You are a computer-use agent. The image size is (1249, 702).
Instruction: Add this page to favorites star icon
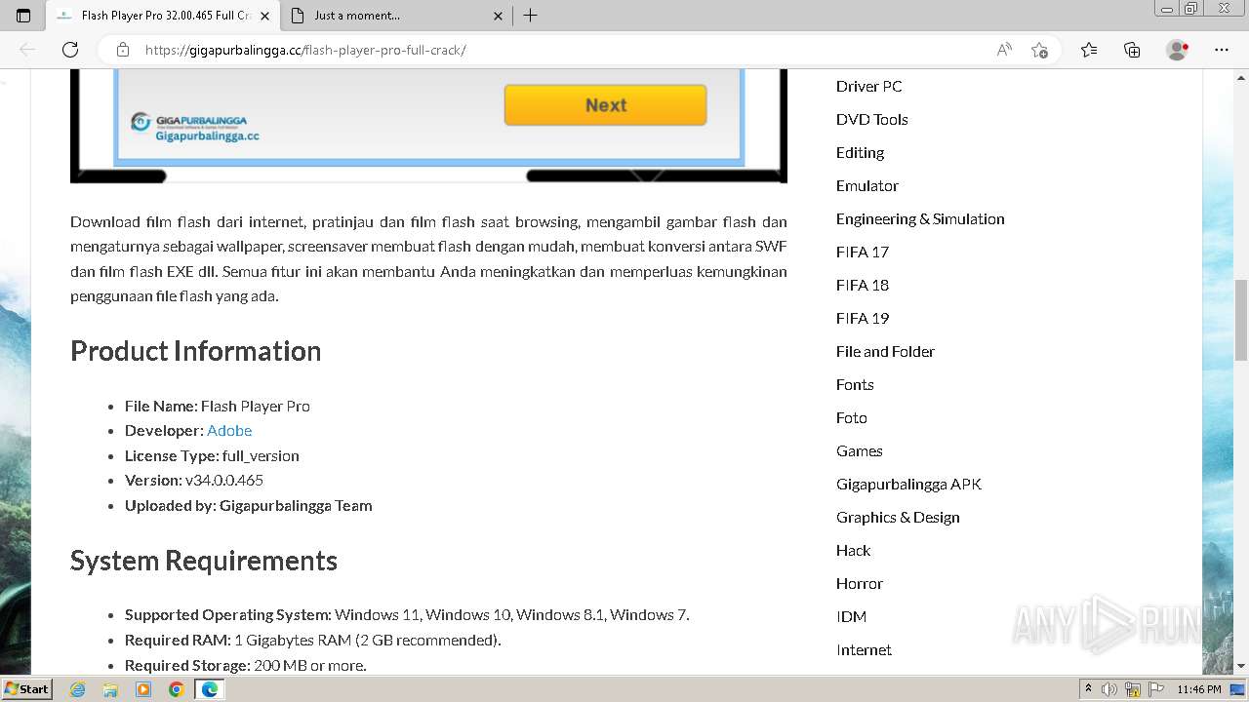pos(1039,50)
